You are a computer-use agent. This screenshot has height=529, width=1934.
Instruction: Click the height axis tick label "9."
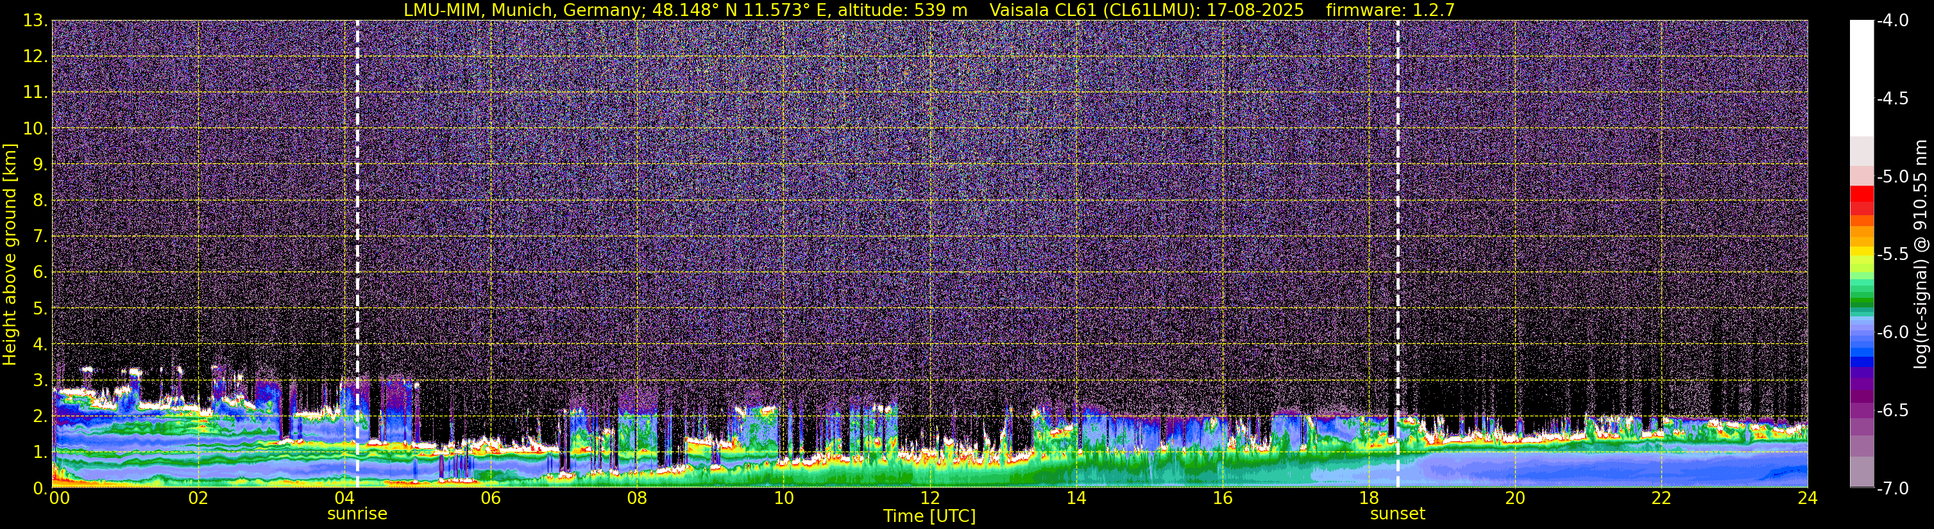pyautogui.click(x=40, y=165)
